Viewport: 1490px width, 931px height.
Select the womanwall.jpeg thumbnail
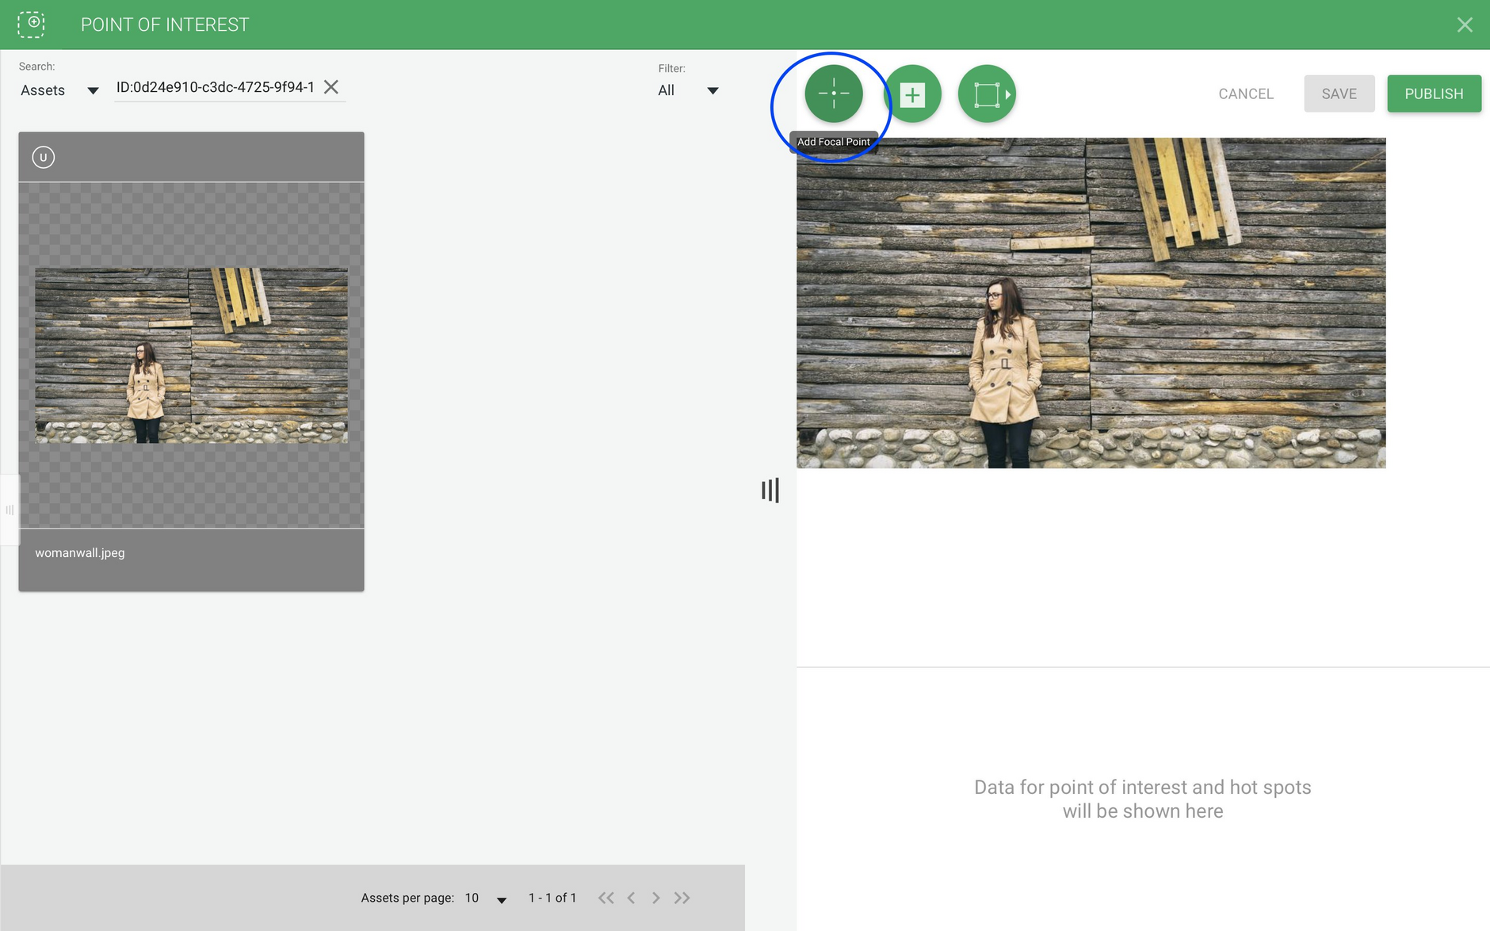(191, 355)
